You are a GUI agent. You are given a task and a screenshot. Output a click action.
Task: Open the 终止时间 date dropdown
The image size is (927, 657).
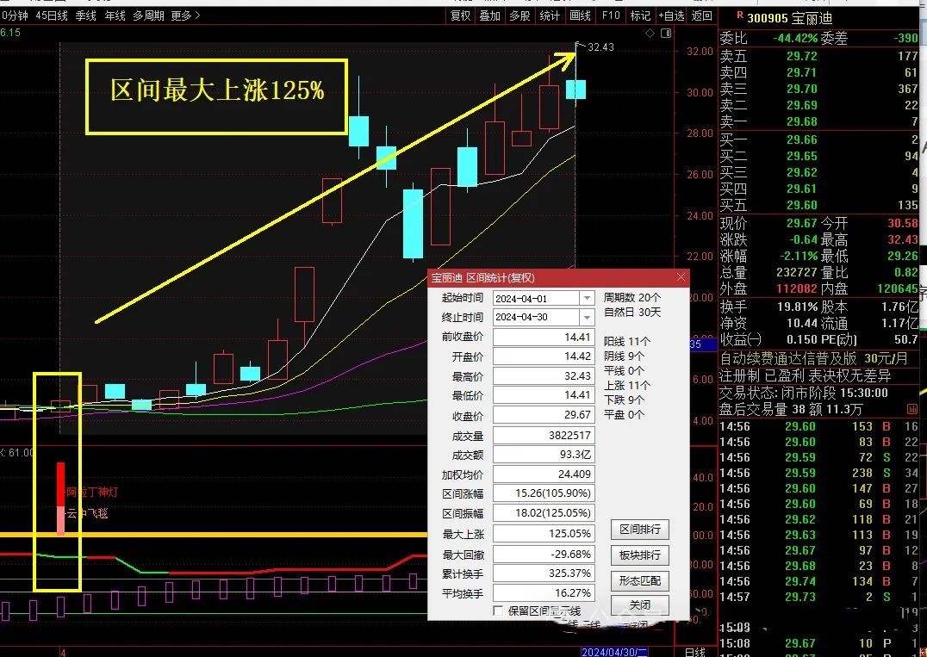(x=588, y=317)
